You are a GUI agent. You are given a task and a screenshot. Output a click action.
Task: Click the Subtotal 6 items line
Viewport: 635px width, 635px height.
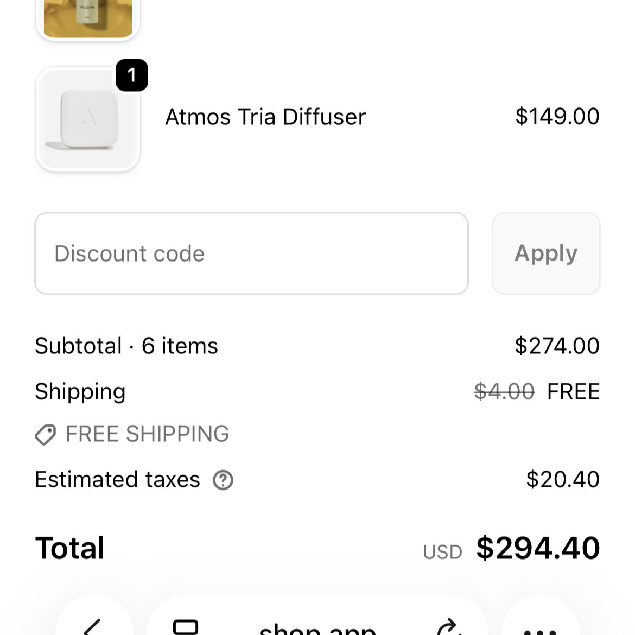point(126,346)
